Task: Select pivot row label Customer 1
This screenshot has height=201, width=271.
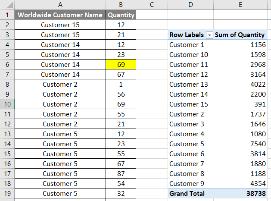Action: 190,44
